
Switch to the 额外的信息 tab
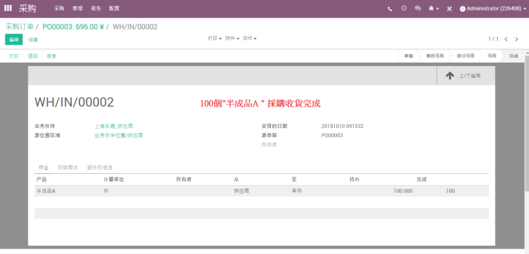coord(100,168)
